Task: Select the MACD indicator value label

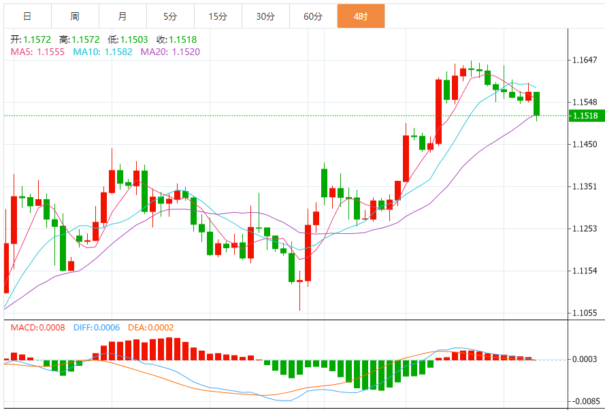Action: [x=37, y=328]
